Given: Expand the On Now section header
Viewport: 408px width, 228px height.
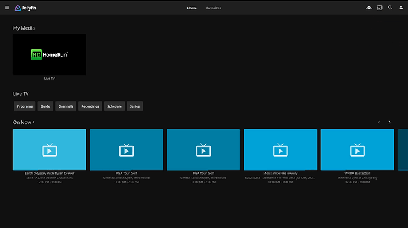Looking at the screenshot, I should click(24, 122).
